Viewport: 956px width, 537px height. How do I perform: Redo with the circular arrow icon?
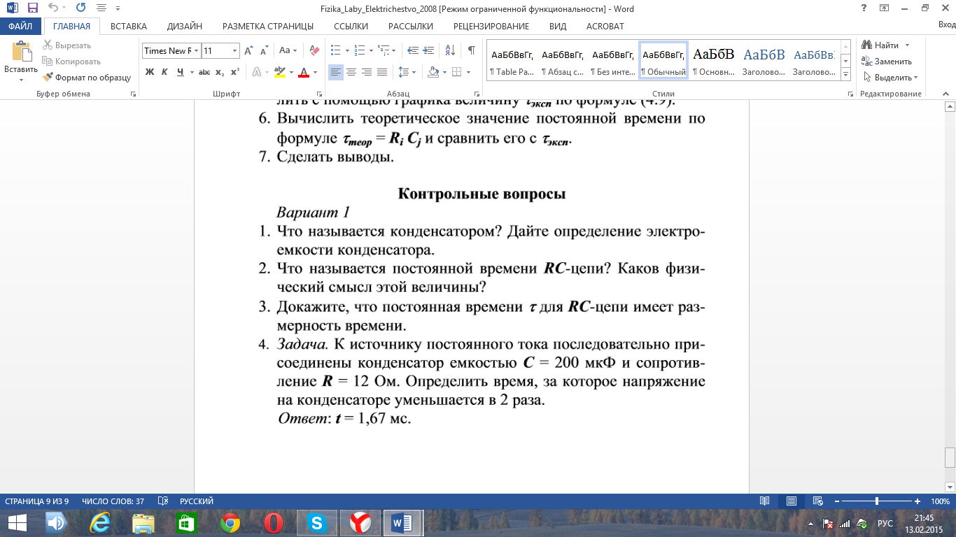(x=80, y=8)
